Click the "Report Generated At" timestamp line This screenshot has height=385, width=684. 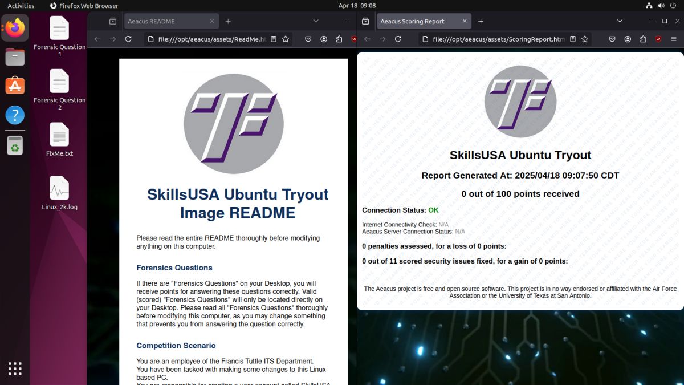[520, 176]
